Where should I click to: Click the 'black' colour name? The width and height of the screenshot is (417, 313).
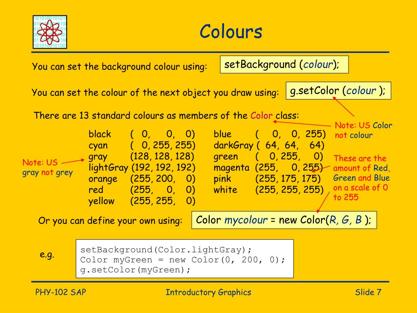[99, 134]
